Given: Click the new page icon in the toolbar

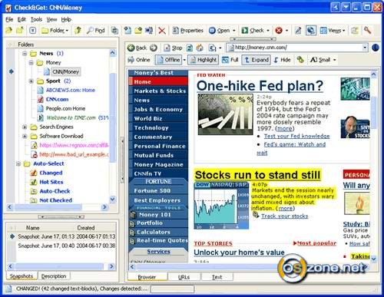Looking at the screenshot, I should (x=127, y=31).
